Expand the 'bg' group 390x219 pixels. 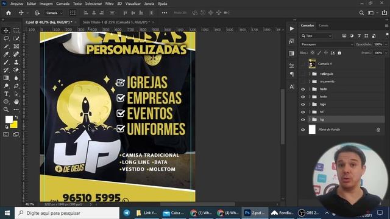(x=310, y=119)
